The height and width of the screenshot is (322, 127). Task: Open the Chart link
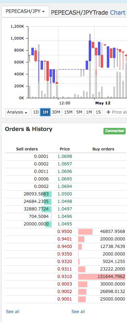pyautogui.click(x=118, y=13)
